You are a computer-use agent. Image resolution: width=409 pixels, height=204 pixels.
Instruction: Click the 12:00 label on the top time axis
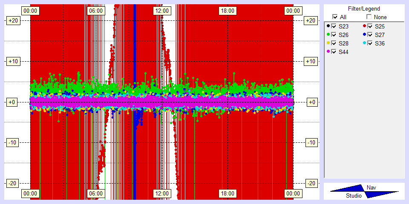point(161,10)
